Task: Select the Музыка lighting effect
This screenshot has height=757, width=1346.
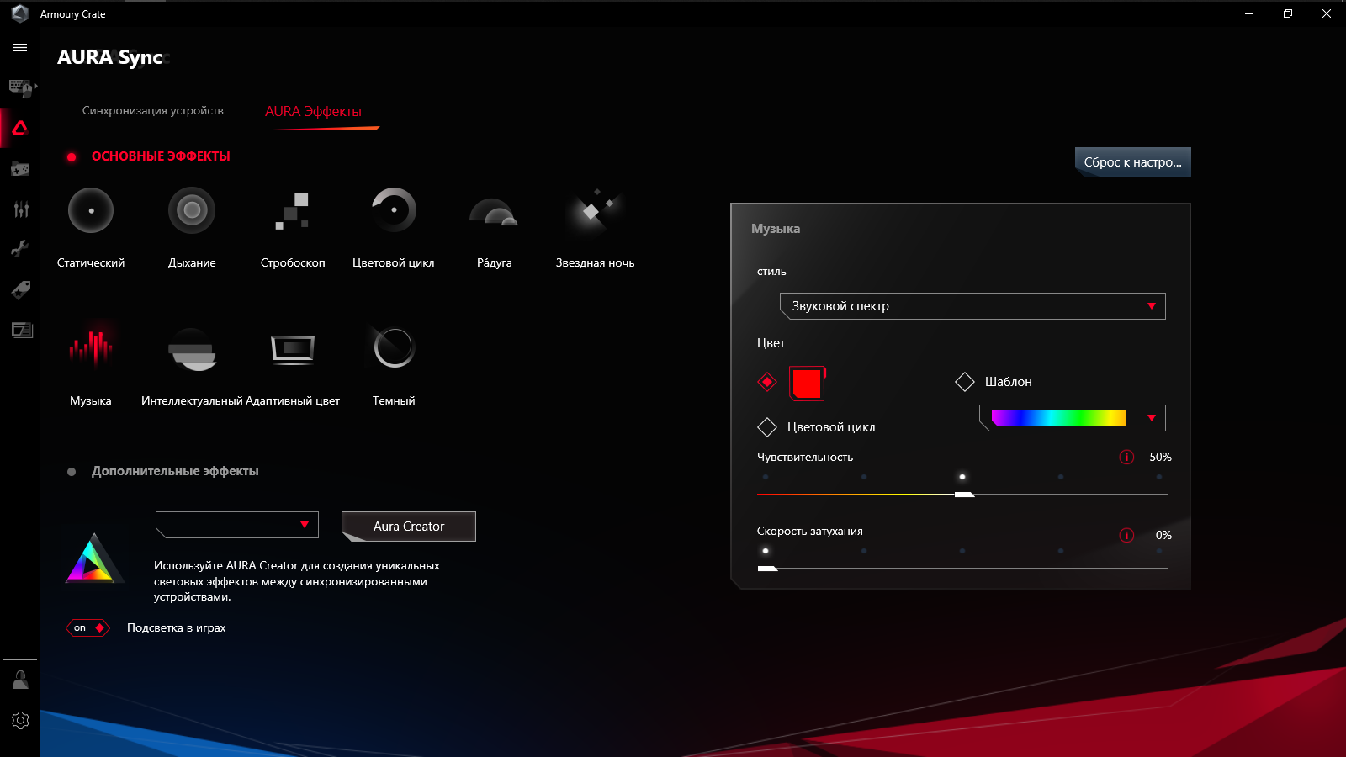Action: coord(91,347)
